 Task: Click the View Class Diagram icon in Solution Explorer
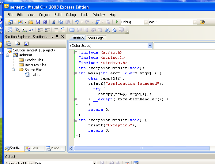(26, 43)
